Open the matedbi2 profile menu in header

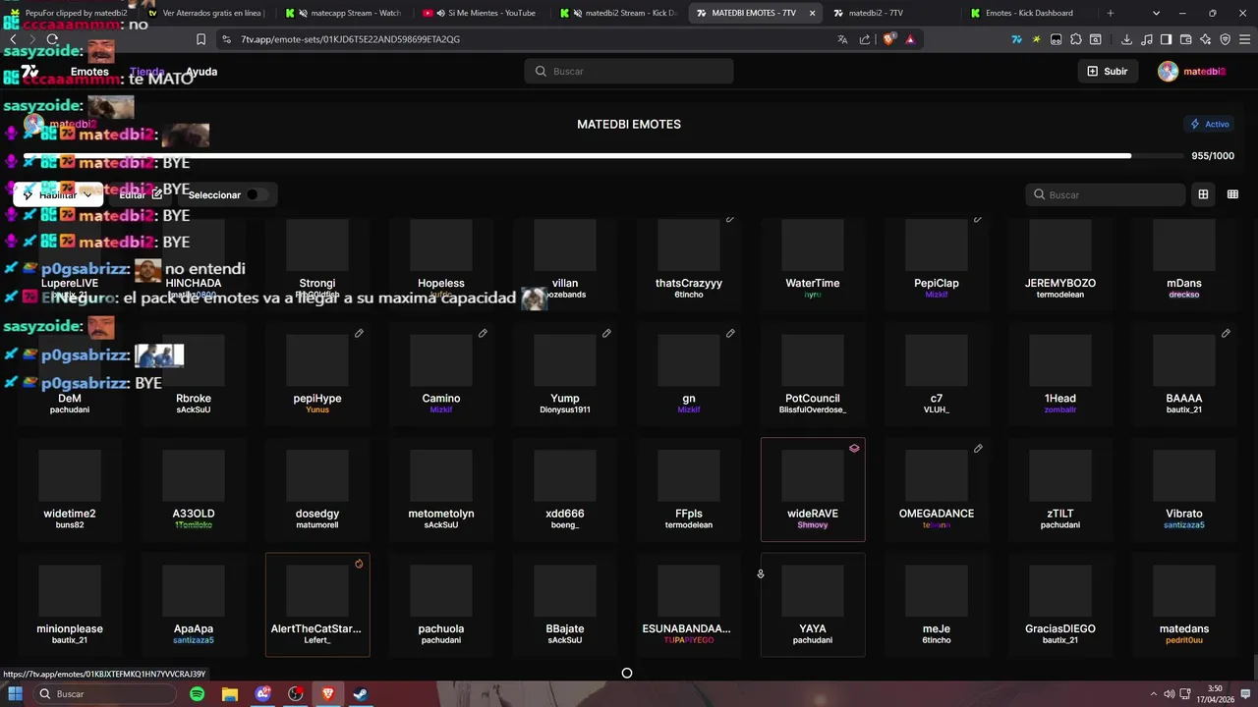click(1191, 72)
